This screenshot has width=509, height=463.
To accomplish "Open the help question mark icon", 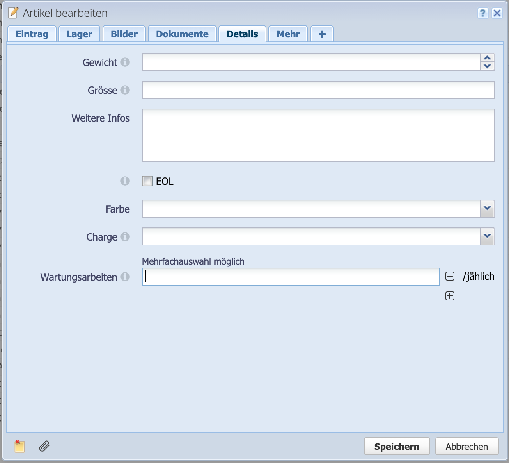I will pos(483,13).
